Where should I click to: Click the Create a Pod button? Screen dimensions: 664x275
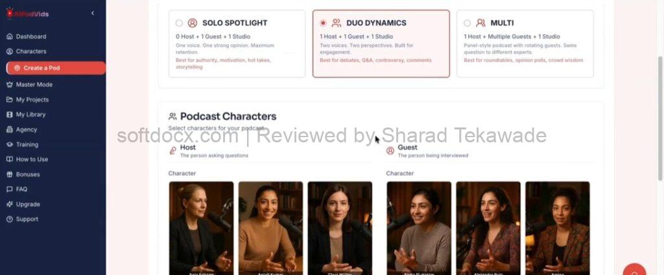(56, 68)
